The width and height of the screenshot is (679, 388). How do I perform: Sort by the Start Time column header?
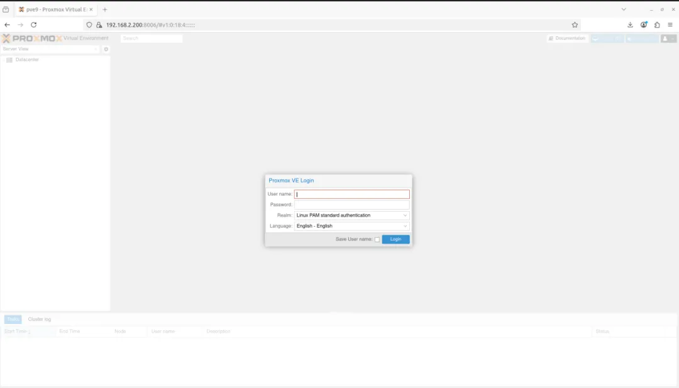pyautogui.click(x=28, y=331)
